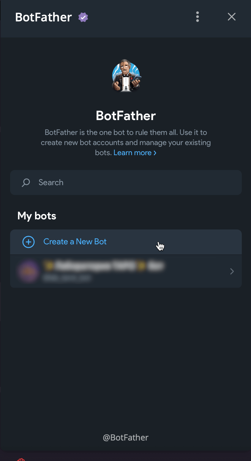Click the blurred bot's avatar
This screenshot has height=461, width=251.
[x=29, y=271]
